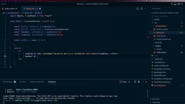Close the bottom panel
185x104 pixels.
coord(146,82)
